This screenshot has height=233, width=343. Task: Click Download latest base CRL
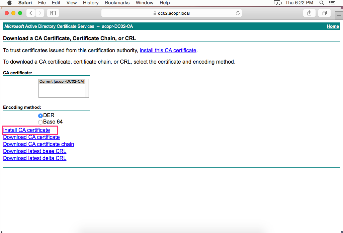(34, 151)
